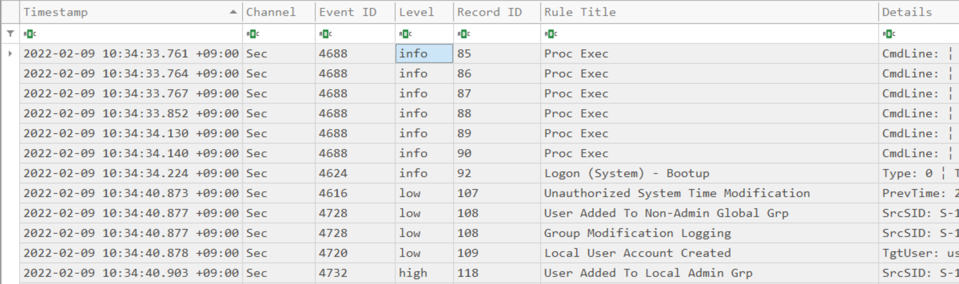Open the Rule Title filter condition icon
The width and height of the screenshot is (959, 284).
(x=551, y=34)
